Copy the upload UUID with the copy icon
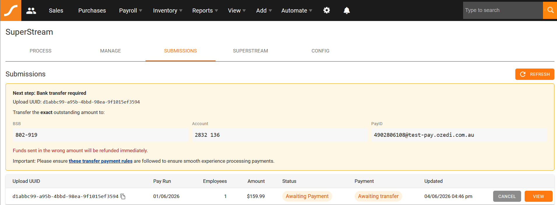Screen dimensions: 557x205 (x=123, y=197)
